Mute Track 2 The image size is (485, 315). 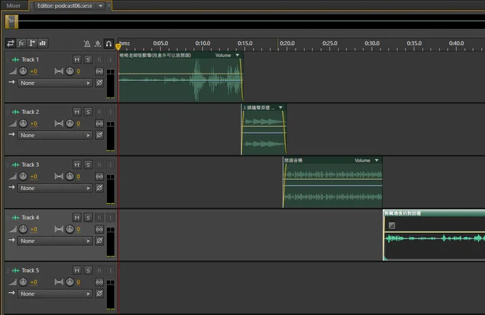point(77,112)
